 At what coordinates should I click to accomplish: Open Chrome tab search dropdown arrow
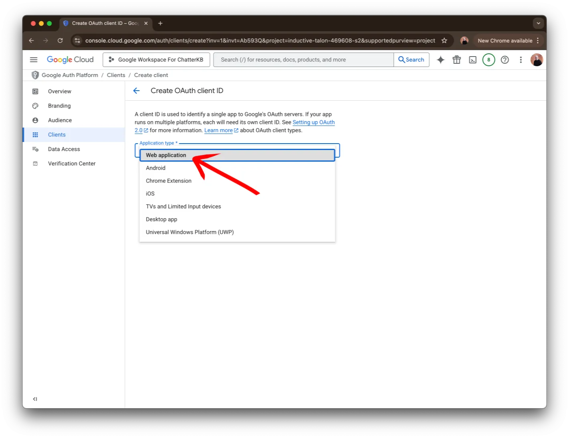coord(539,23)
